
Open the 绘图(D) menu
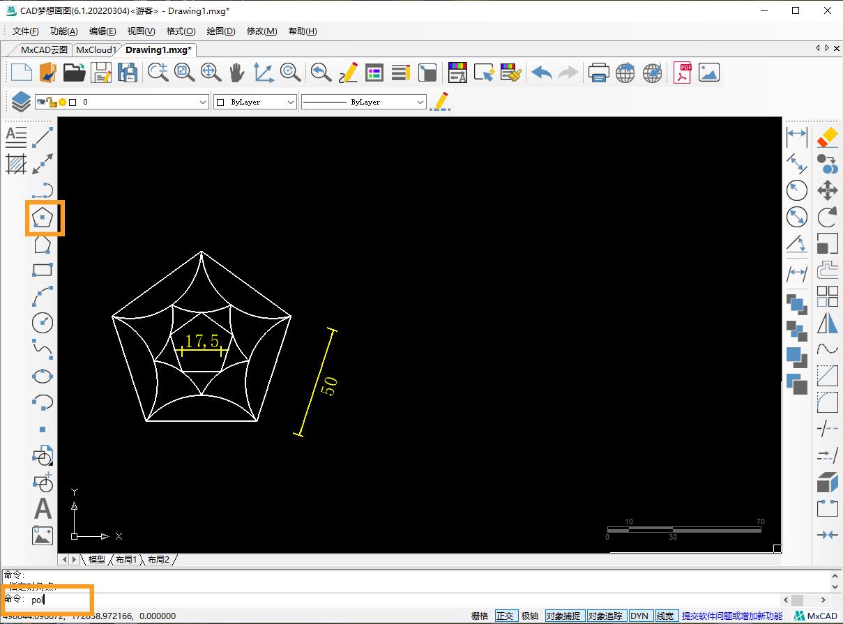point(221,31)
